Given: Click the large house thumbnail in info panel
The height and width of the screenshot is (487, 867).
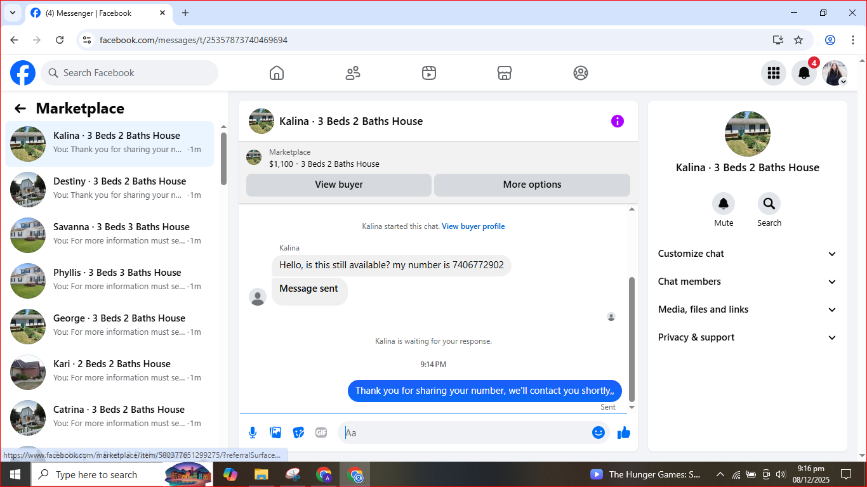Looking at the screenshot, I should [x=748, y=134].
